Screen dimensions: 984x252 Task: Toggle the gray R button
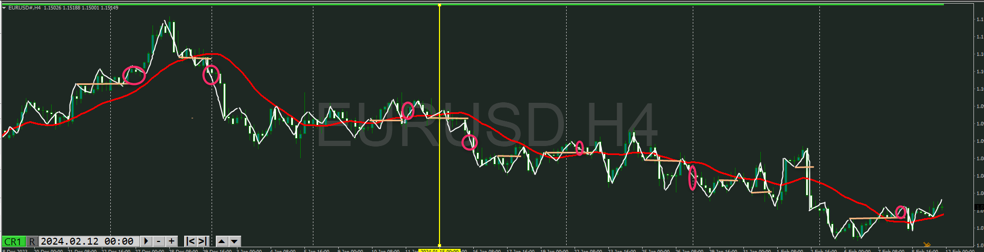[x=32, y=241]
